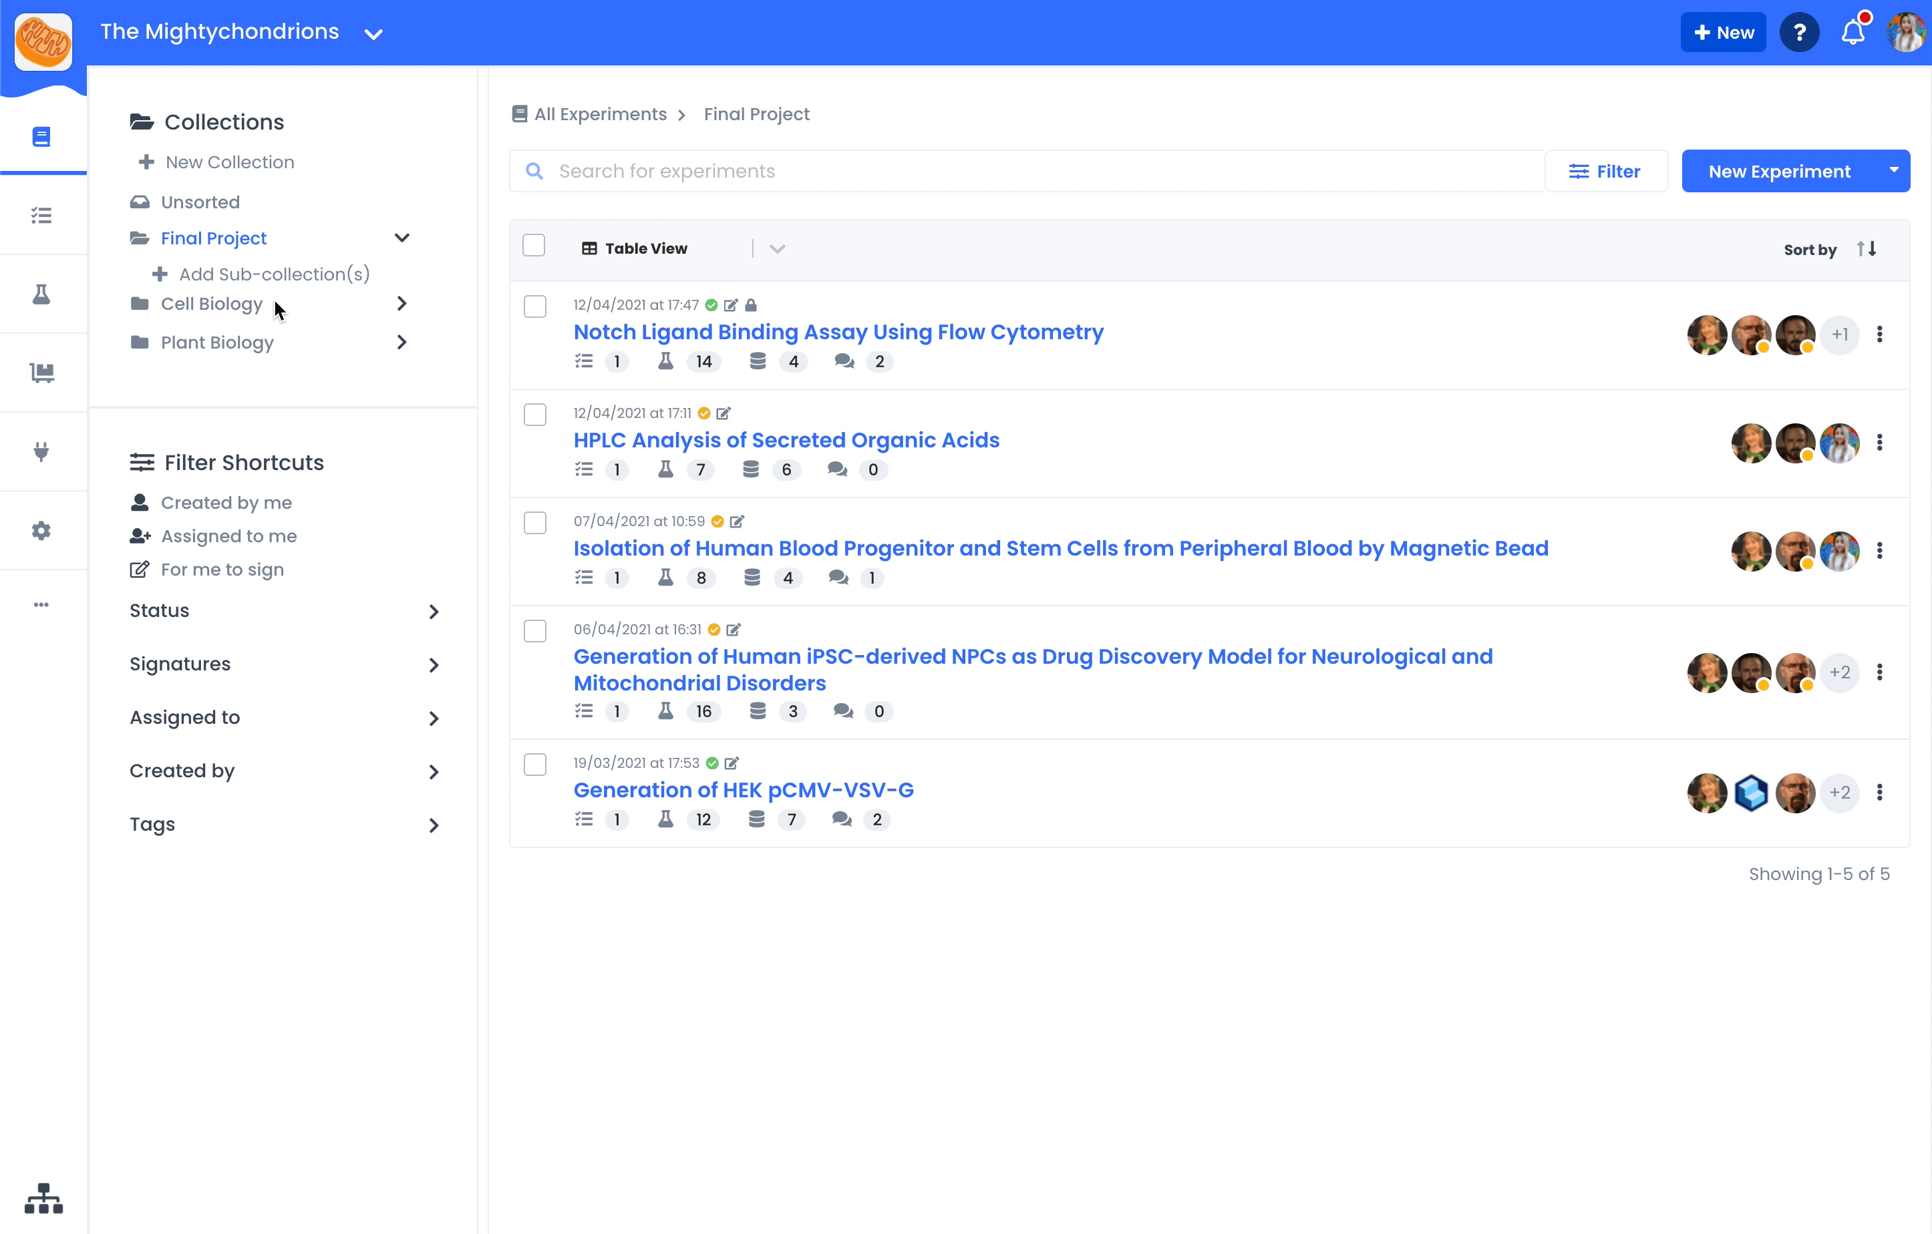This screenshot has height=1234, width=1932.
Task: Open the settings gear icon in sidebar
Action: point(41,530)
